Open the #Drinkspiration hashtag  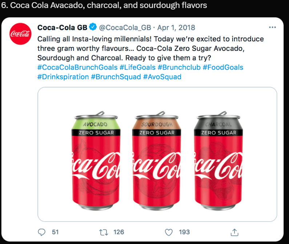tap(63, 77)
